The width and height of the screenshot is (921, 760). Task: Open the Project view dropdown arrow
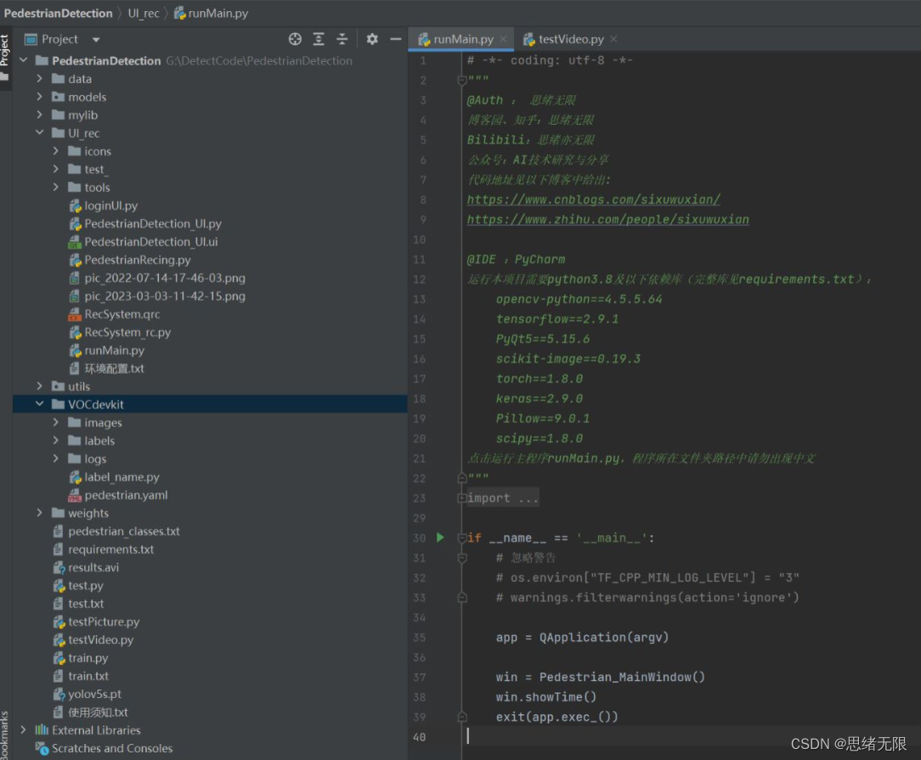(96, 40)
